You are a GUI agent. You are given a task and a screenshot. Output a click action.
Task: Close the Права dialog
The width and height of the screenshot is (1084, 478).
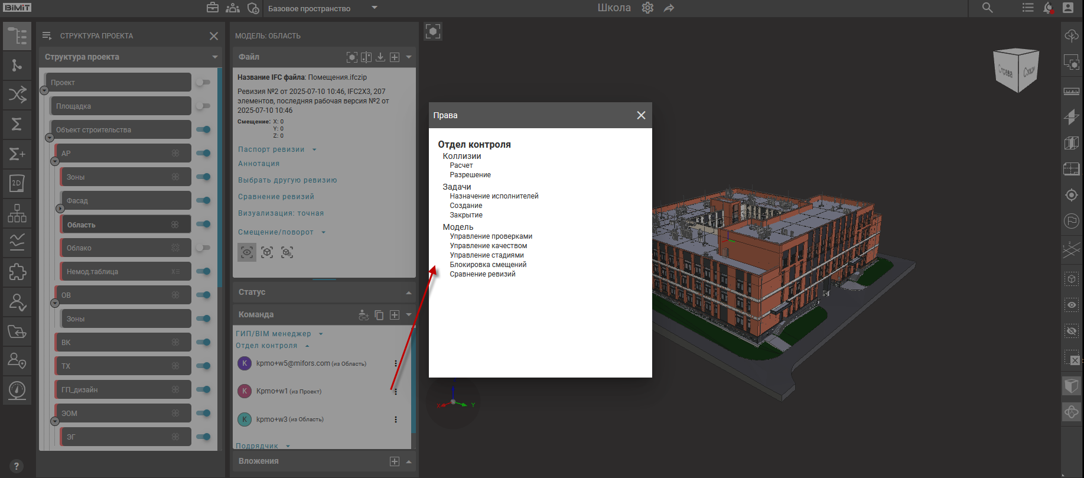[x=641, y=115]
